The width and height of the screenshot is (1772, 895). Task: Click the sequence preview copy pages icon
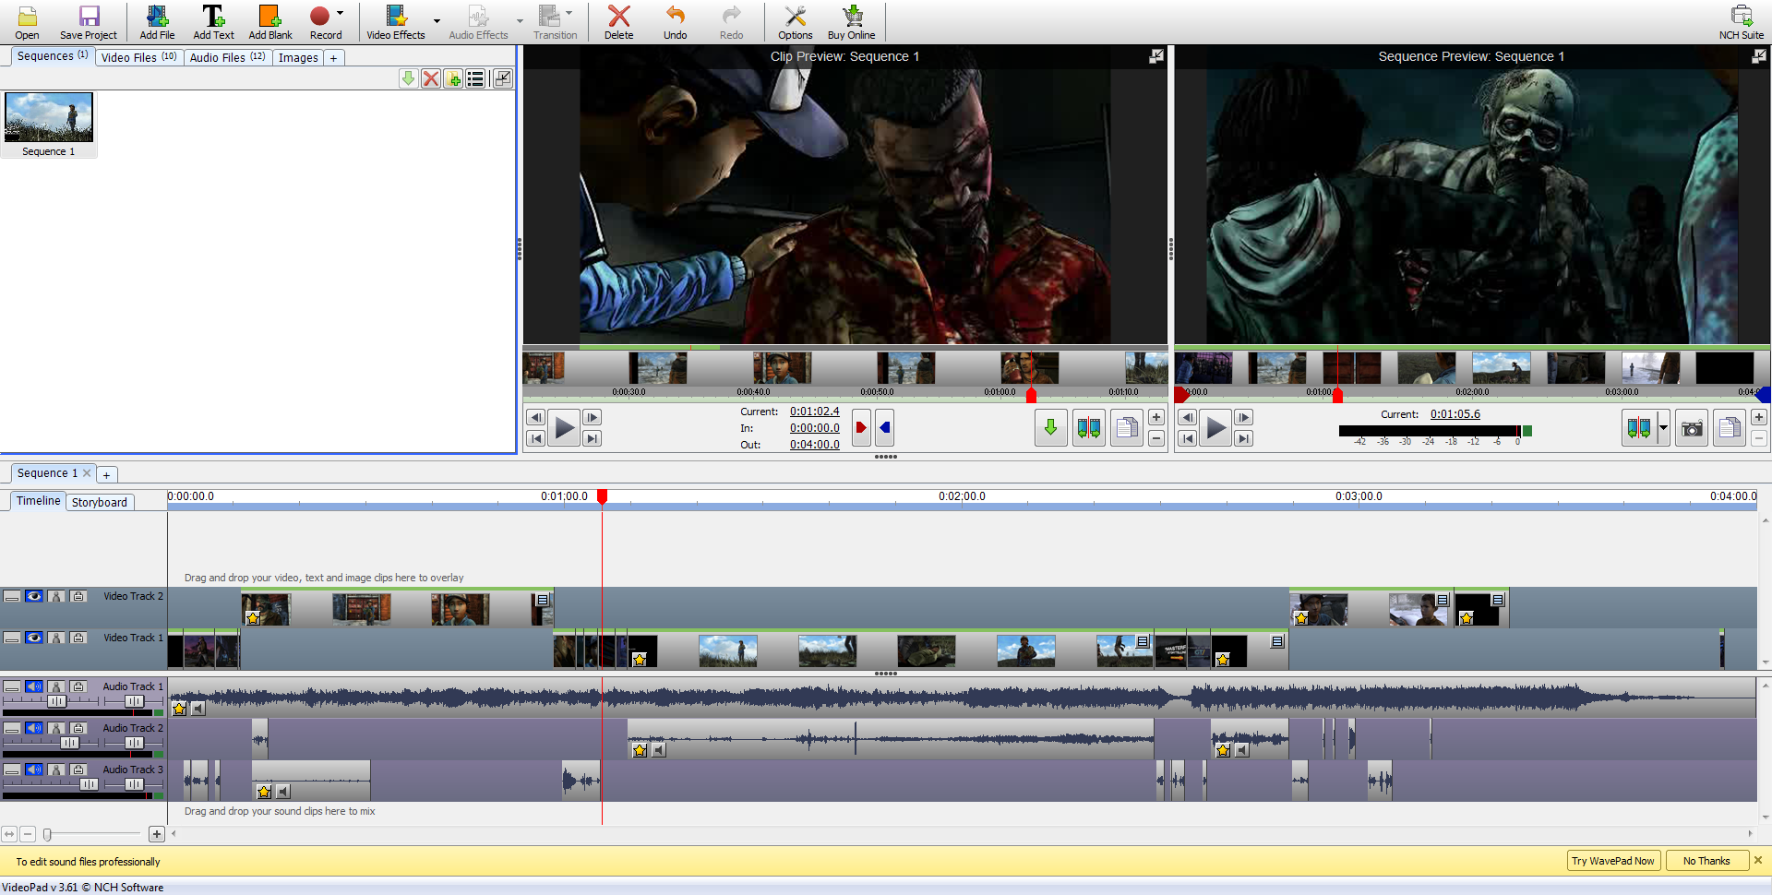(x=1730, y=428)
